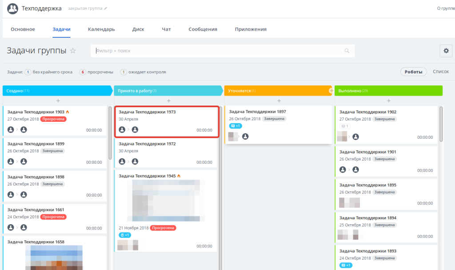This screenshot has width=455, height=270.
Task: Edit group type via pencil near закрытая группа
Action: point(106,8)
